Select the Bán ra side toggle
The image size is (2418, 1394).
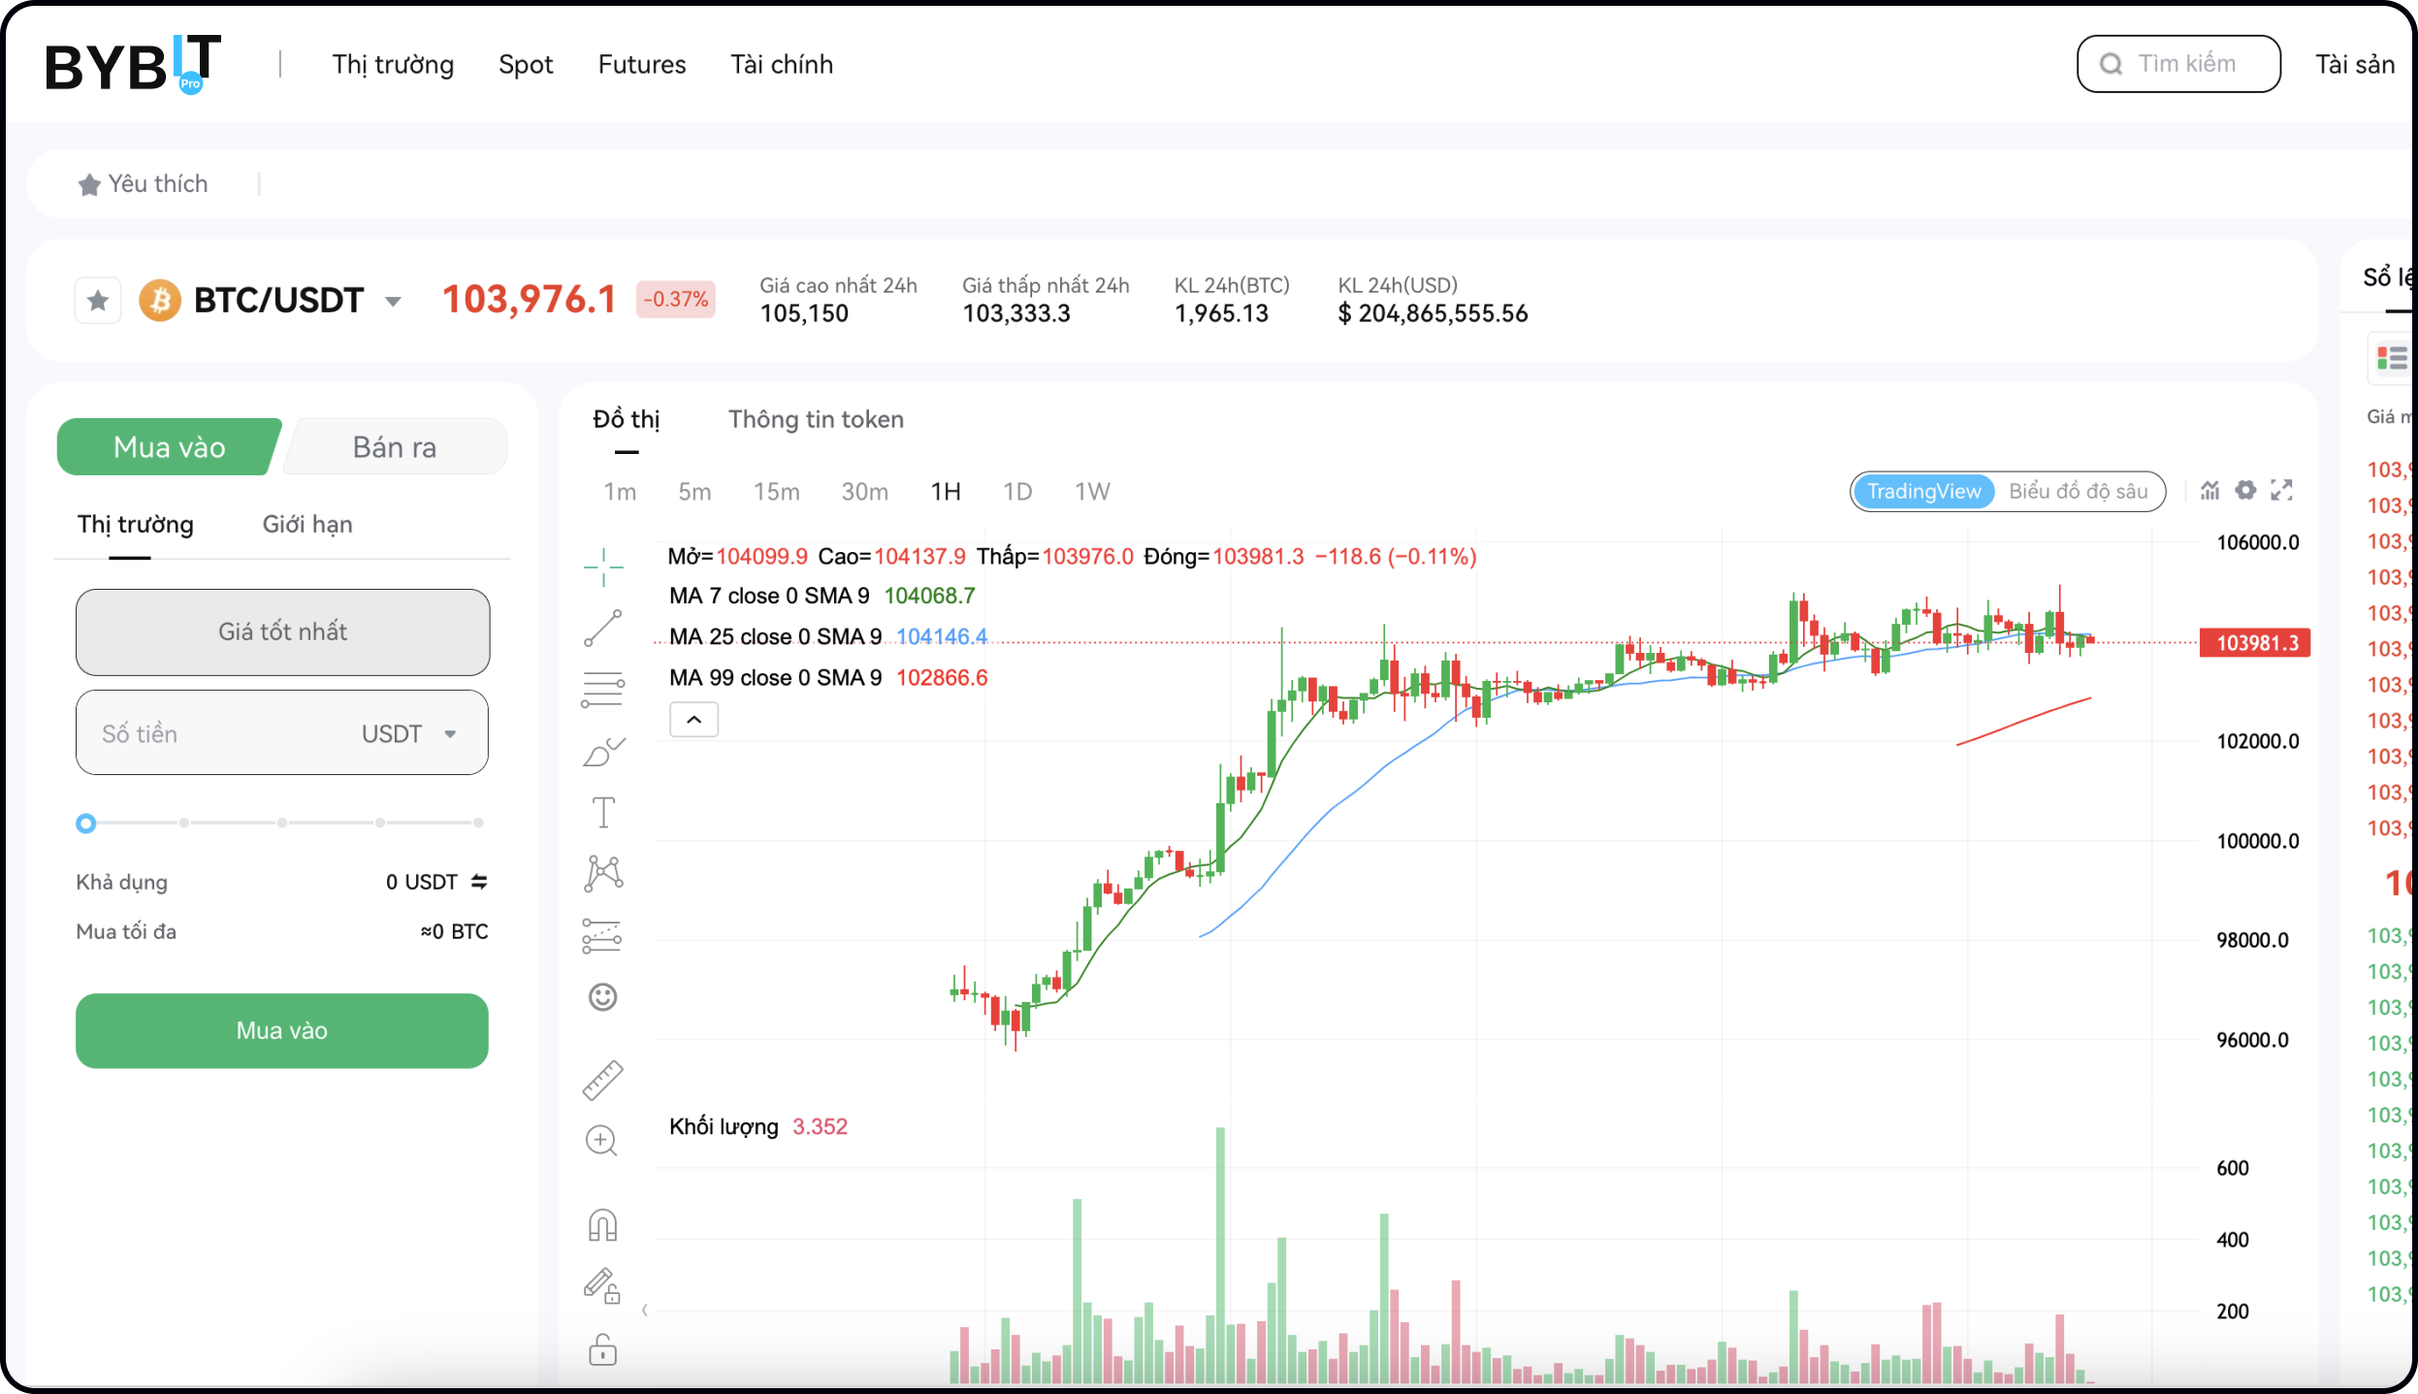(395, 447)
